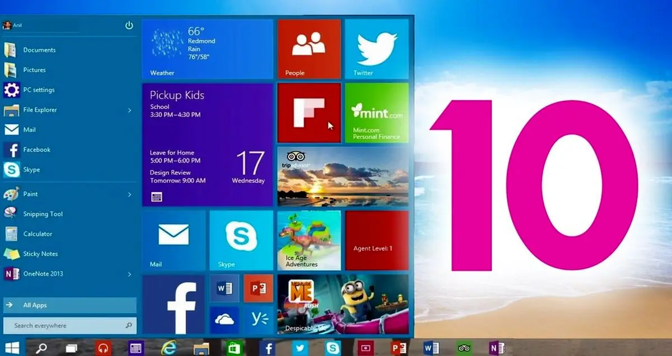Screen dimensions: 672x356
Task: Open the Twitter taskbar icon
Action: 300,348
